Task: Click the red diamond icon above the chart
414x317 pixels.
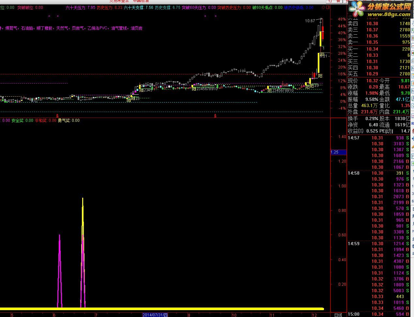Action: pyautogui.click(x=323, y=7)
